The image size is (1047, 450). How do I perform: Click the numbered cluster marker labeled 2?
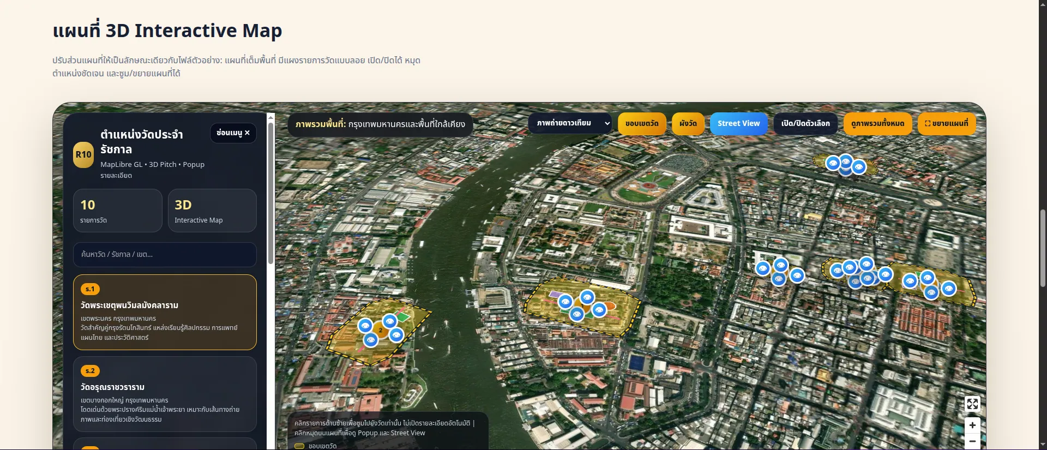coord(381,330)
